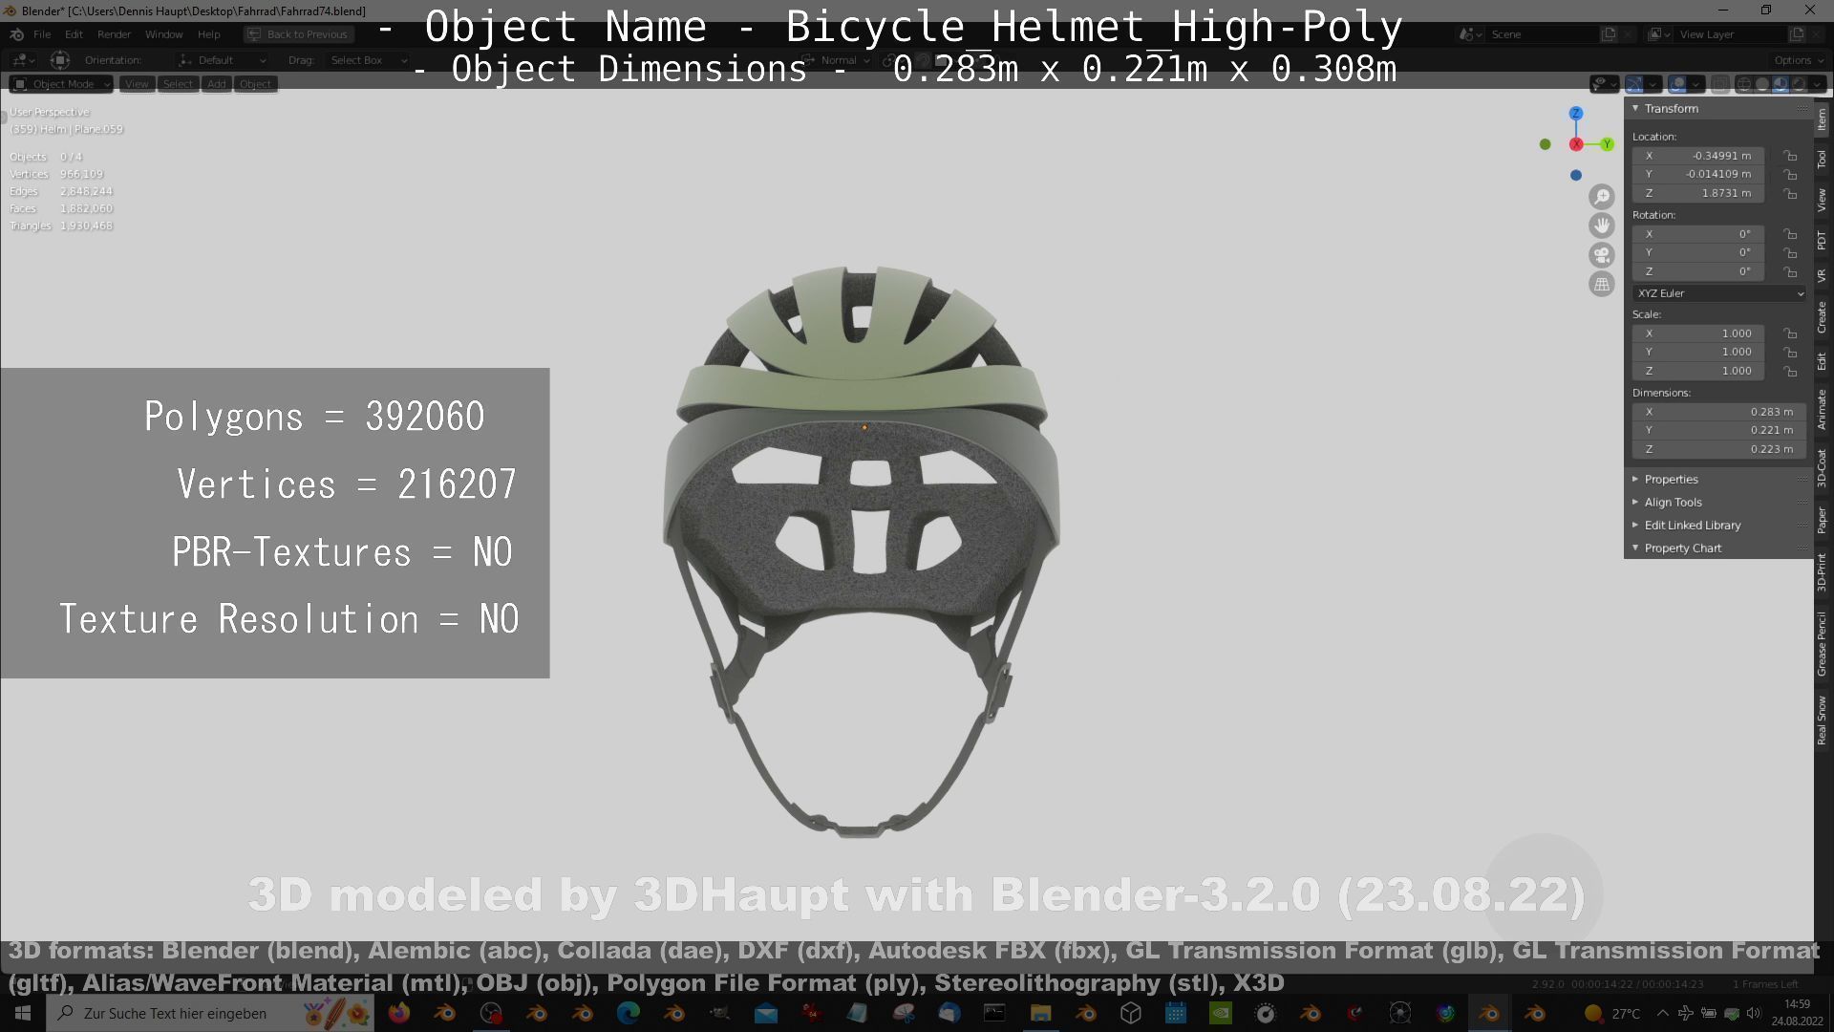Open Firefox from the taskbar
Screen dimensions: 1834x1032
(399, 1013)
